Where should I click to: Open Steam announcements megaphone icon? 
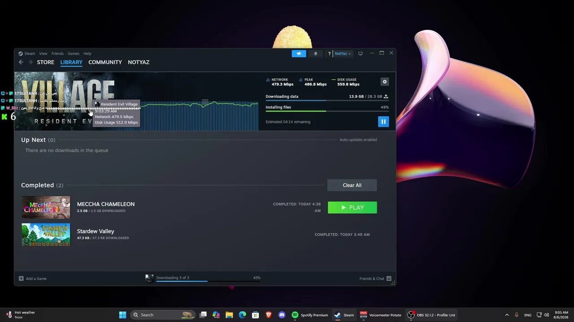point(299,54)
